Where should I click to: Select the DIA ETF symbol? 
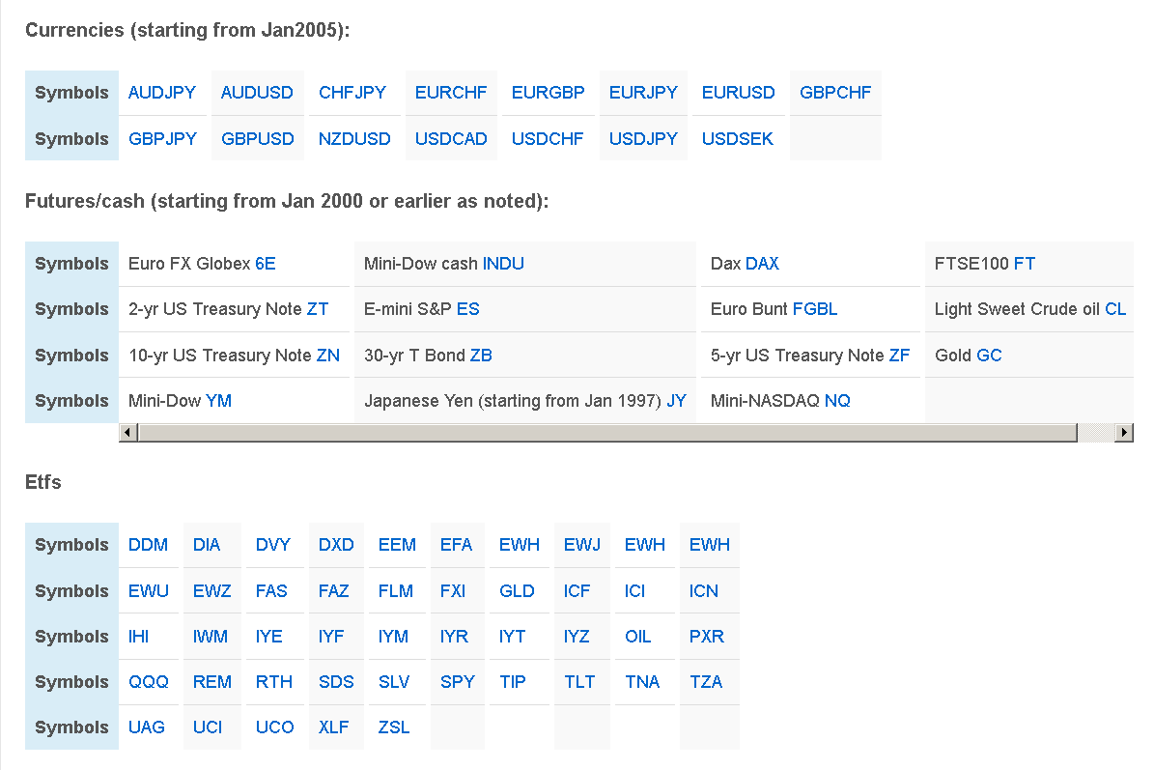click(206, 546)
